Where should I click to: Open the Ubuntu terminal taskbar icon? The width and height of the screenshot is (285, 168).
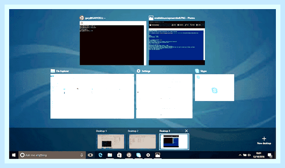pos(129,155)
